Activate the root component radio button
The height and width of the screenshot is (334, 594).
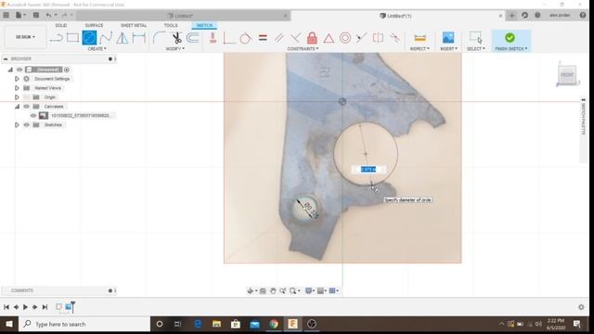(67, 70)
